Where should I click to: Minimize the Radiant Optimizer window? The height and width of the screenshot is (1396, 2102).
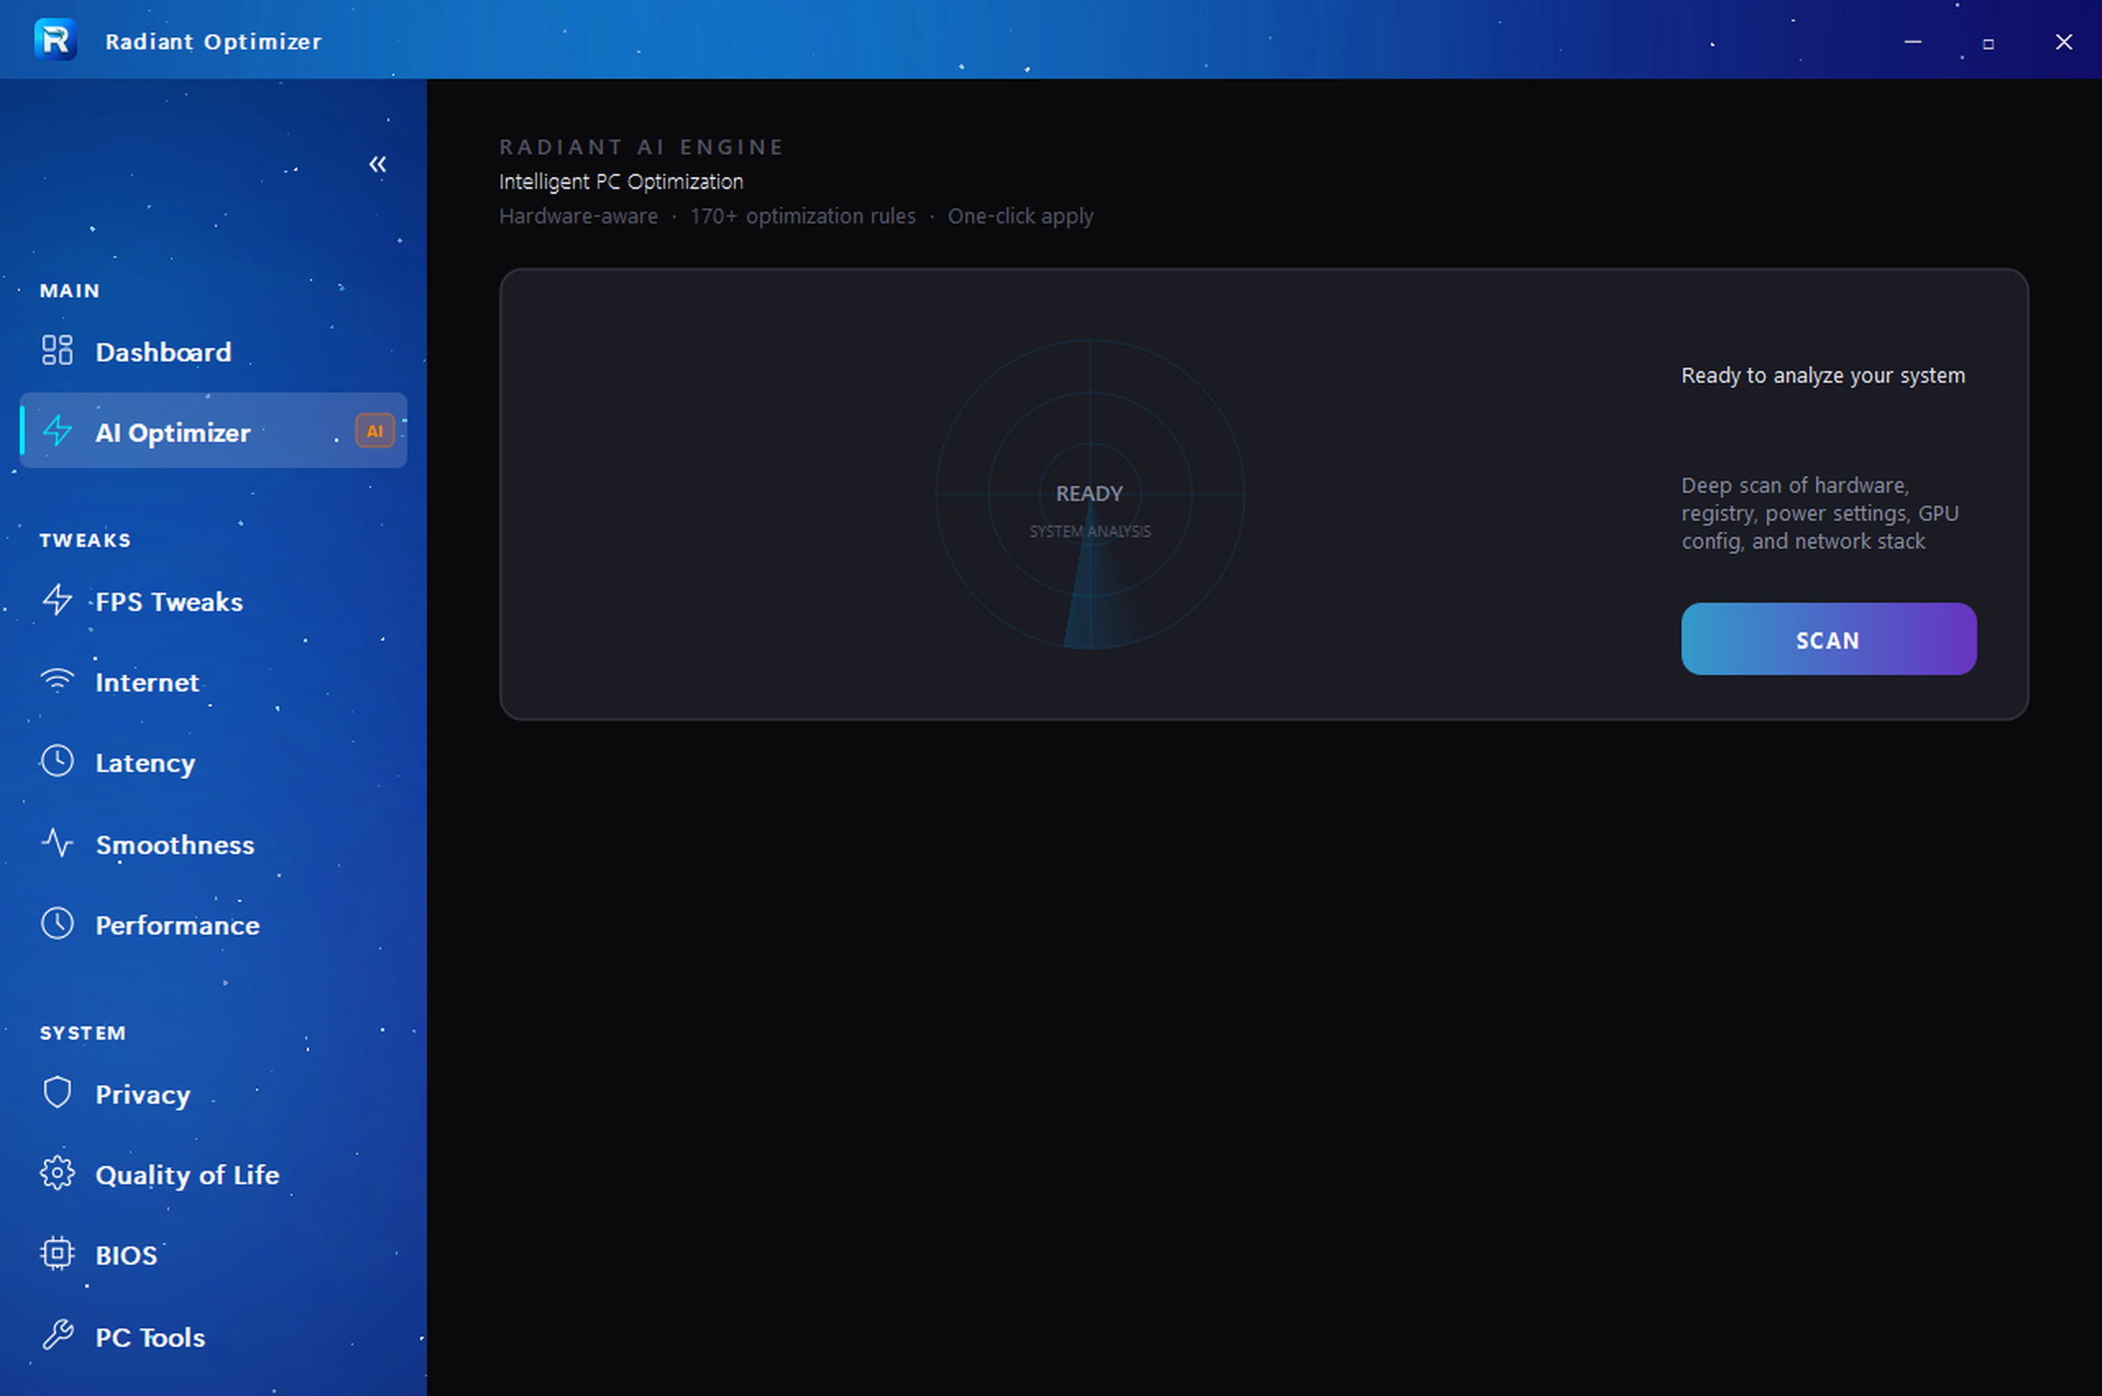1912,41
